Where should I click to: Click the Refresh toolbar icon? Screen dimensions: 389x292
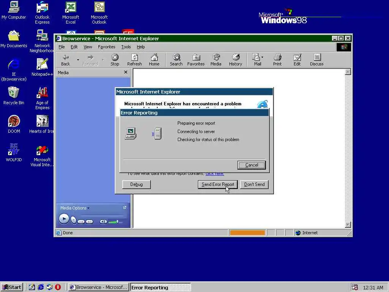click(134, 60)
